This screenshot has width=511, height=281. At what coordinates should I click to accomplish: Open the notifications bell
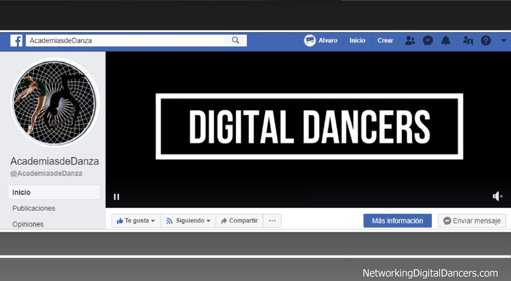(446, 41)
